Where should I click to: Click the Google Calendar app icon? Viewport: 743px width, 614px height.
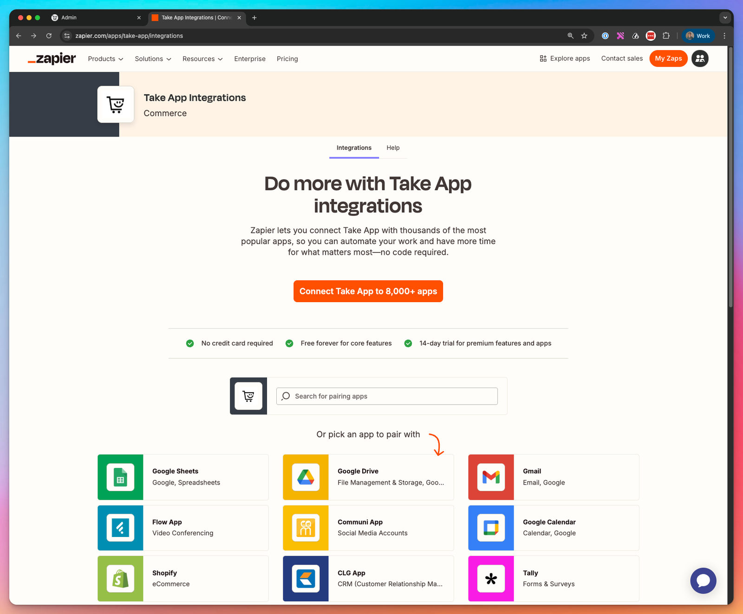click(x=491, y=528)
